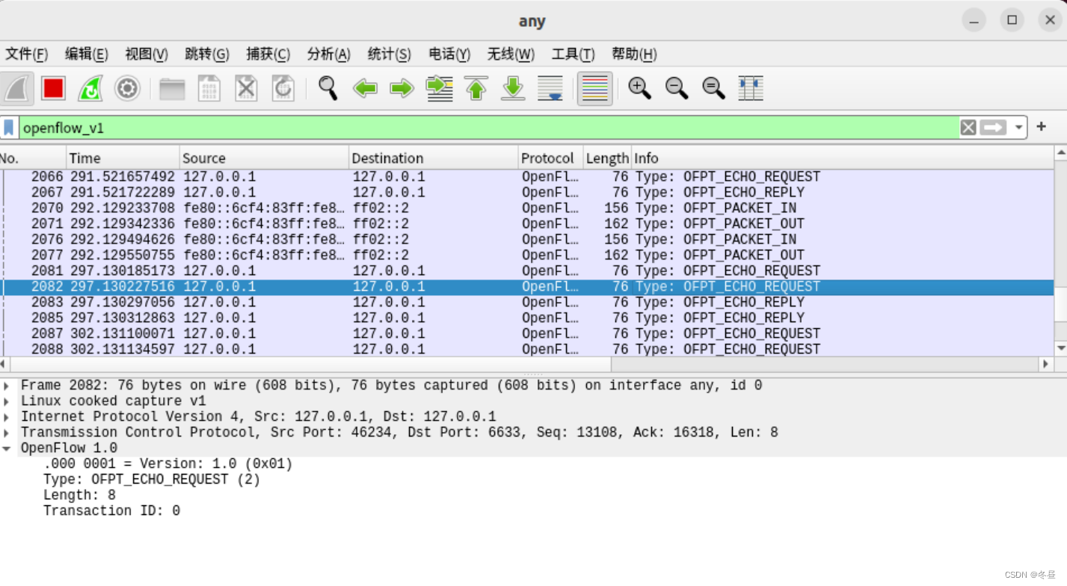Open the 无线(W) menu
The width and height of the screenshot is (1067, 586).
[511, 54]
